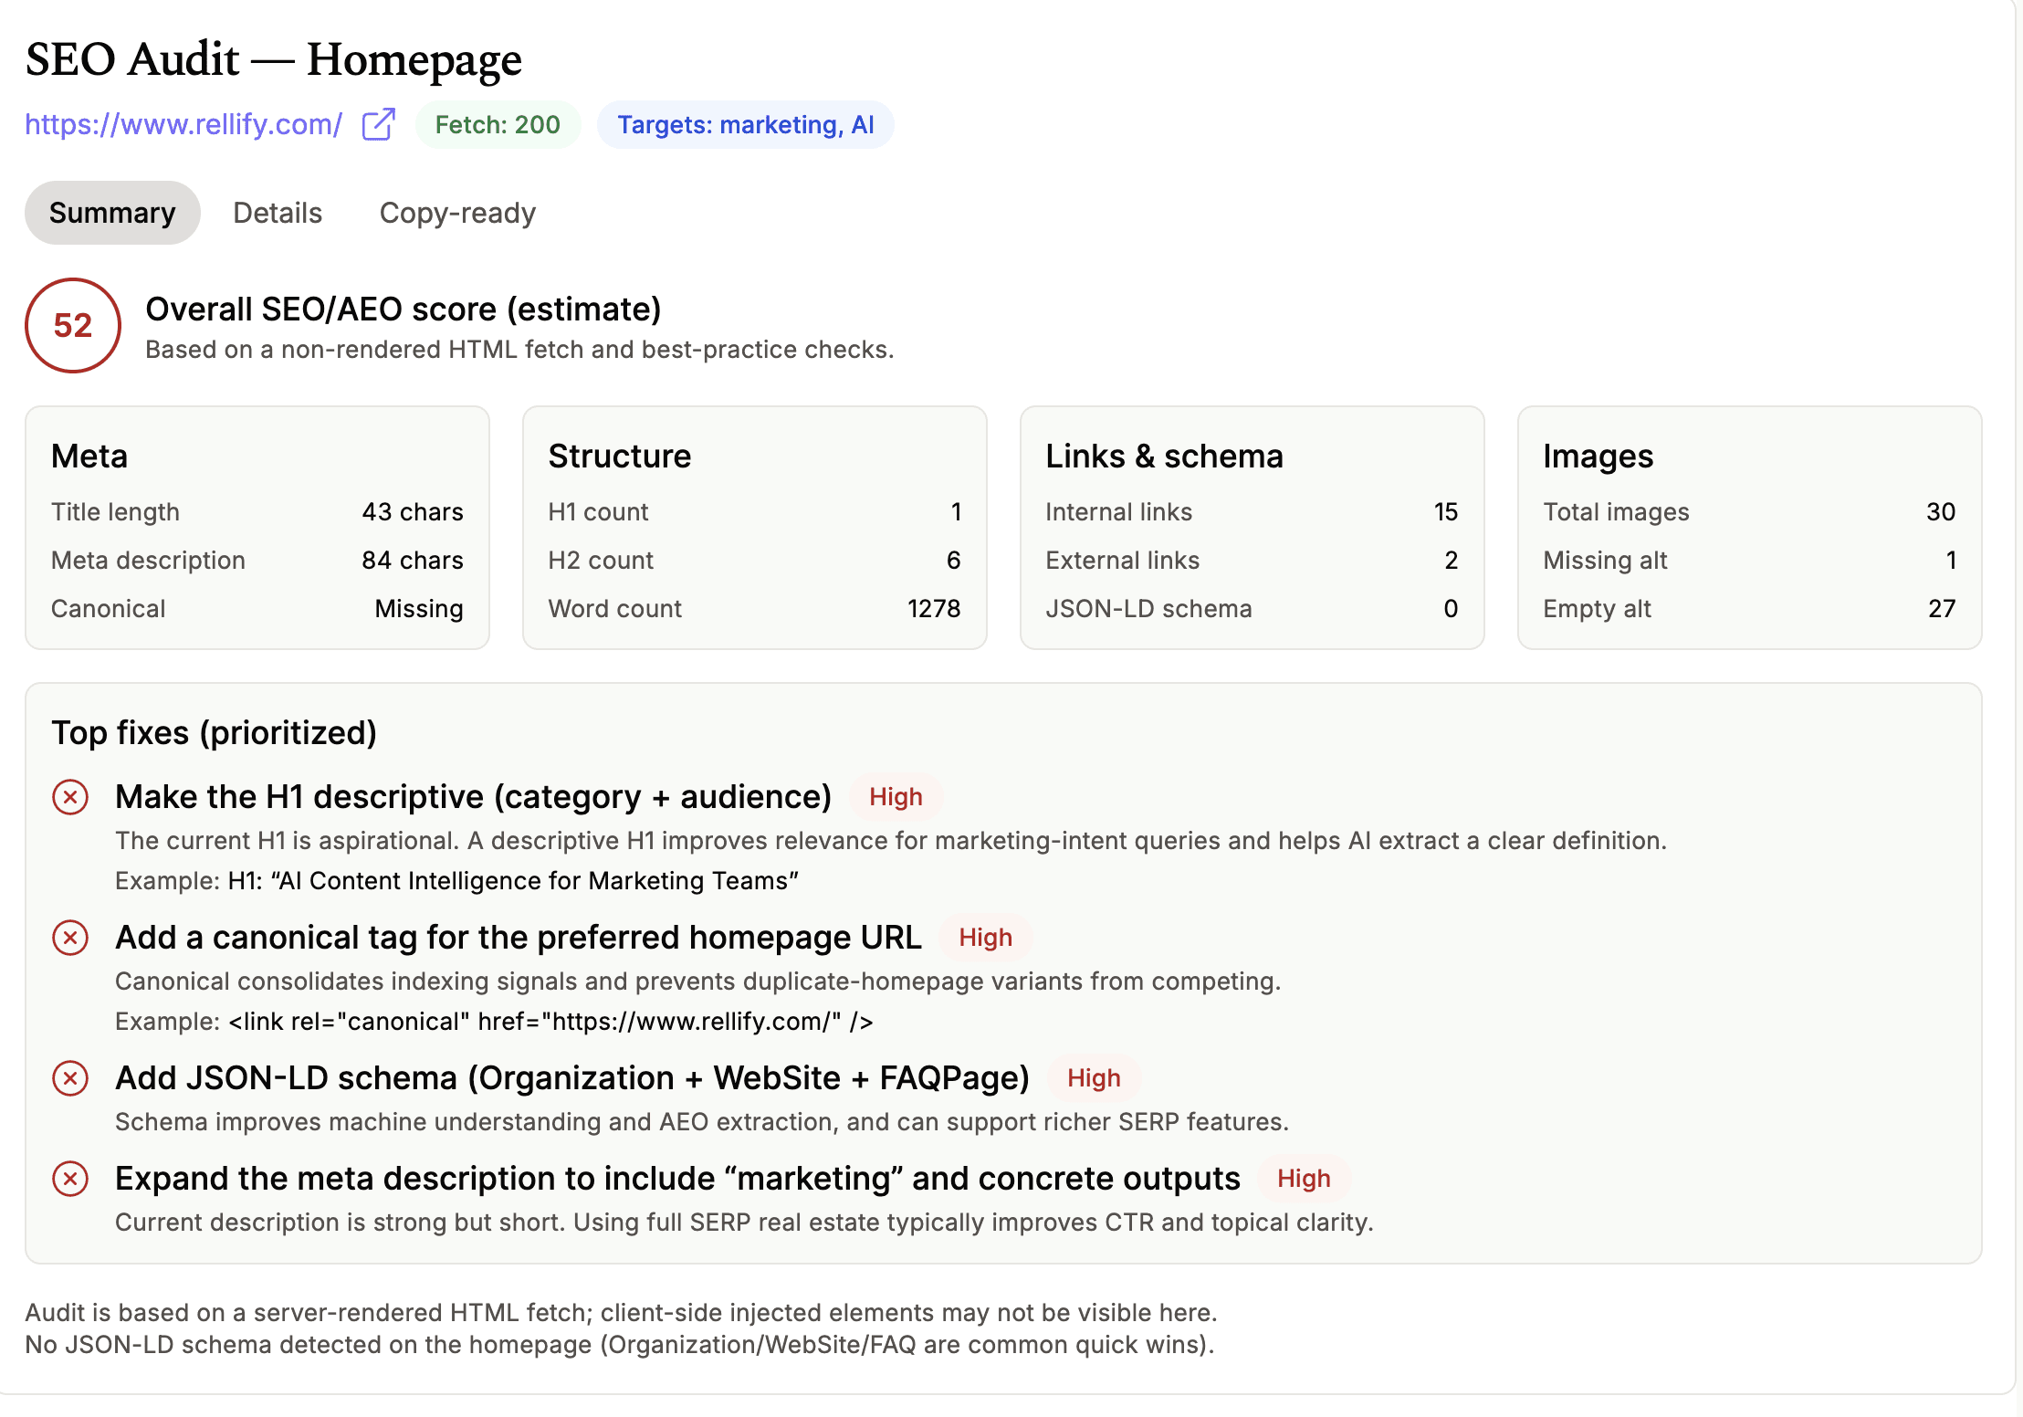Image resolution: width=2023 pixels, height=1417 pixels.
Task: Click the external link icon beside the URL
Action: coord(378,124)
